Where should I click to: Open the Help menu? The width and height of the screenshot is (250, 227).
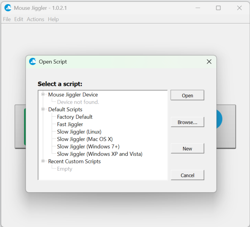53,19
